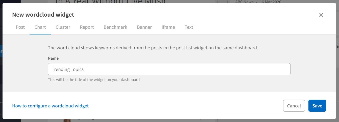Save the wordcloud widget
The image size is (339, 122).
click(317, 106)
